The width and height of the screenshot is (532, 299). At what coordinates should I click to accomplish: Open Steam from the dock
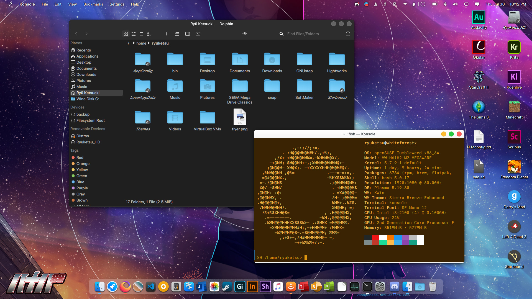coord(227,287)
